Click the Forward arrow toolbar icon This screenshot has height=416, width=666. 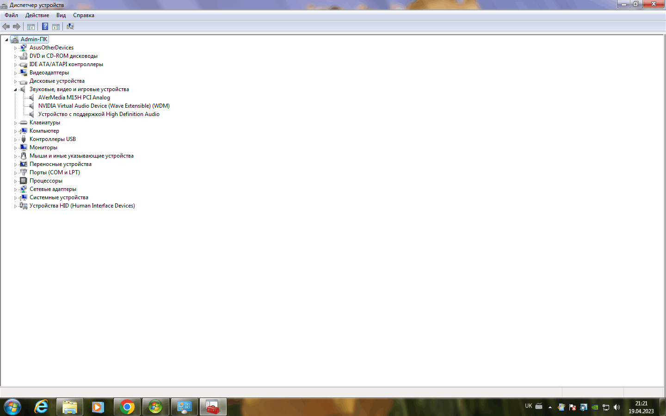pyautogui.click(x=17, y=27)
